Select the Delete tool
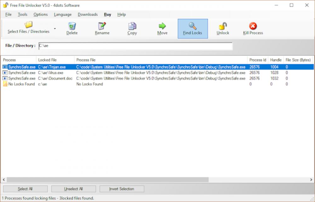 point(72,28)
